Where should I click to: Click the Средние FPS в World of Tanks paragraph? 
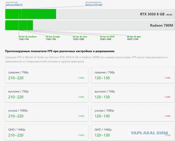[86, 59]
